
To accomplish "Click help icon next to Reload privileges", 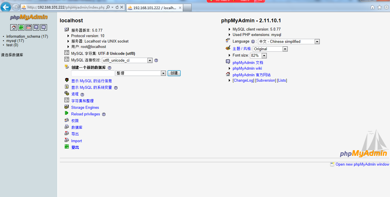I will point(104,114).
